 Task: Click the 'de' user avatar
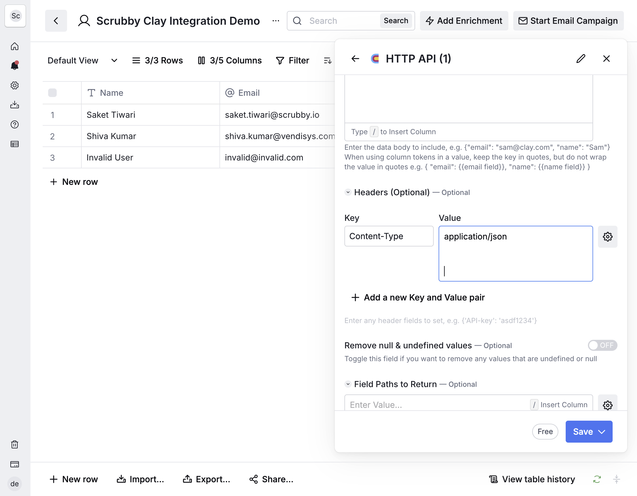click(x=15, y=484)
